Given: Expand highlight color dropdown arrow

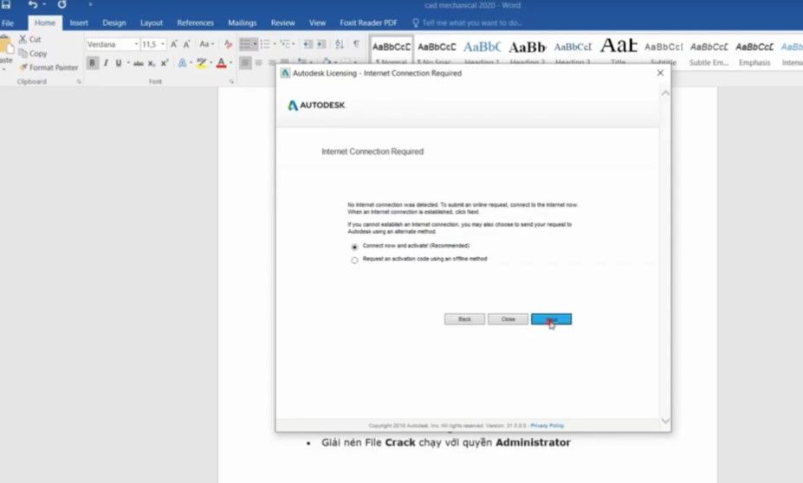Looking at the screenshot, I should (211, 63).
